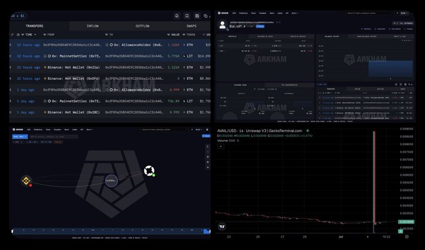Screen dimensions: 425x250
Task: Open 0x: AllowanceHolder link in first row
Action: [138, 45]
